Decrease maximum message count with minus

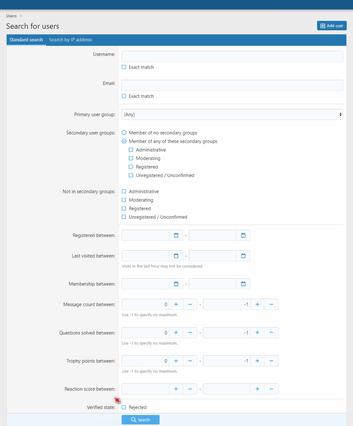click(271, 305)
